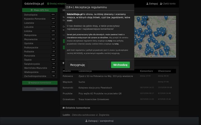Click the isolated map marker near the map's right edge
Screen dimensions: 201x125
point(170,37)
